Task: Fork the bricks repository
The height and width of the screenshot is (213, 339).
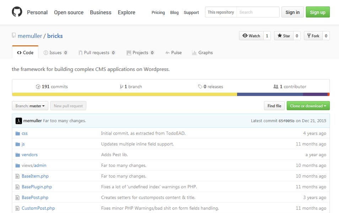Action: click(x=313, y=35)
